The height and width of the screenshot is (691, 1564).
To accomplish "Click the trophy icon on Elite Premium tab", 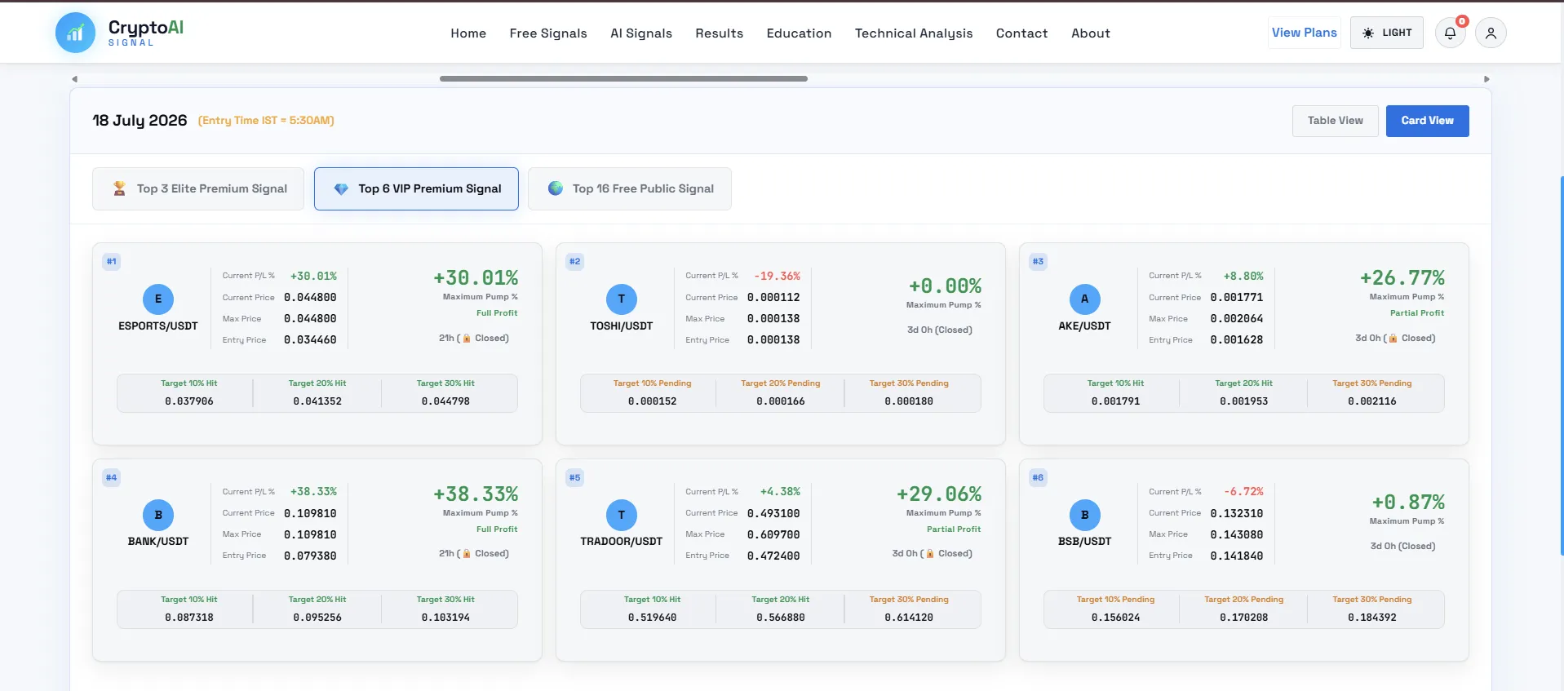I will click(x=119, y=188).
